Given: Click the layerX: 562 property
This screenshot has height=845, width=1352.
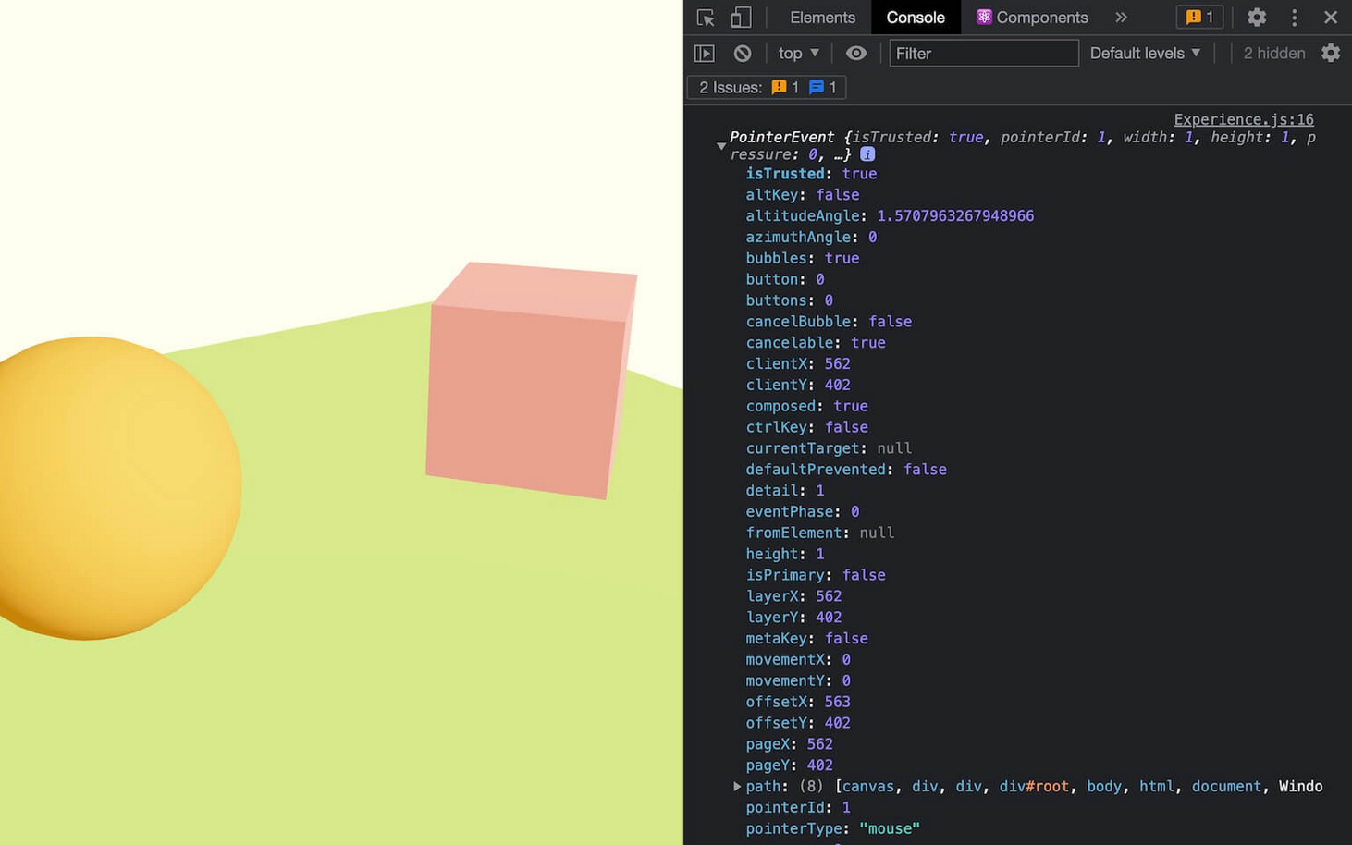Looking at the screenshot, I should [x=793, y=596].
